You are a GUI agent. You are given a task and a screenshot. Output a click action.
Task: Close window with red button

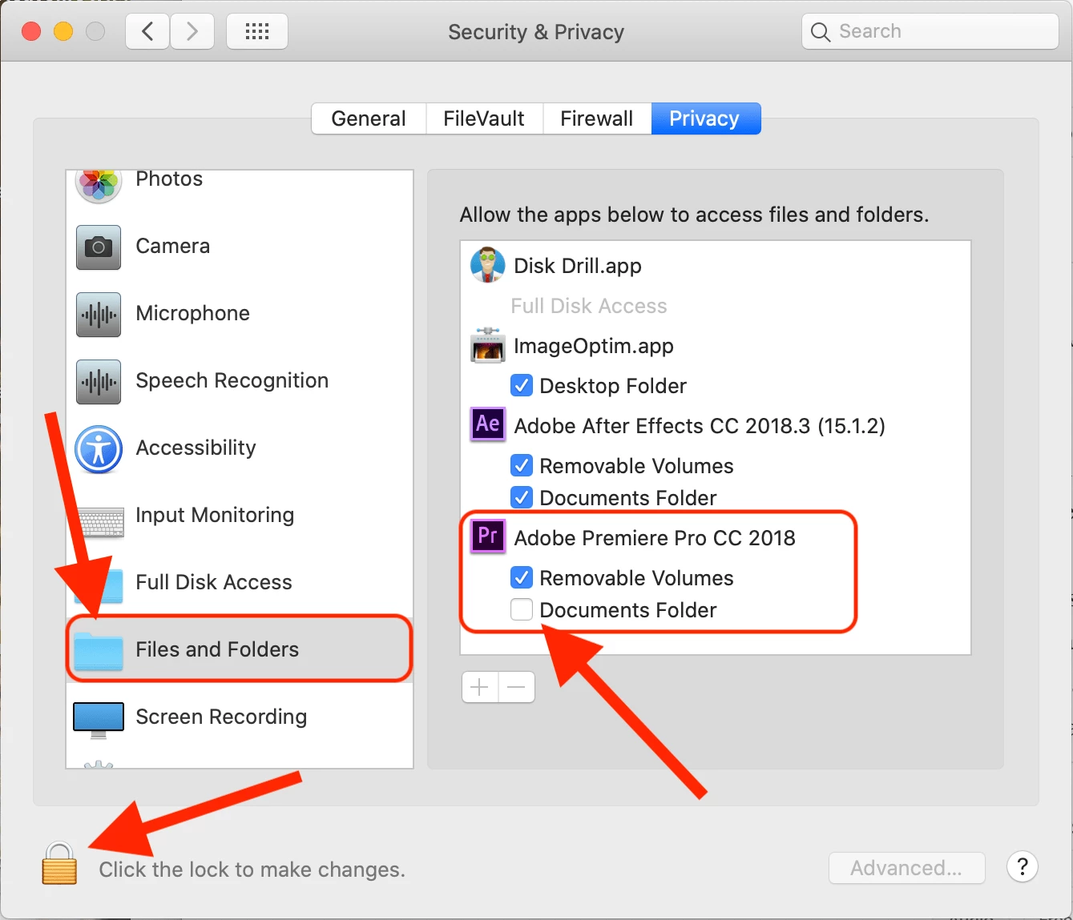point(31,31)
